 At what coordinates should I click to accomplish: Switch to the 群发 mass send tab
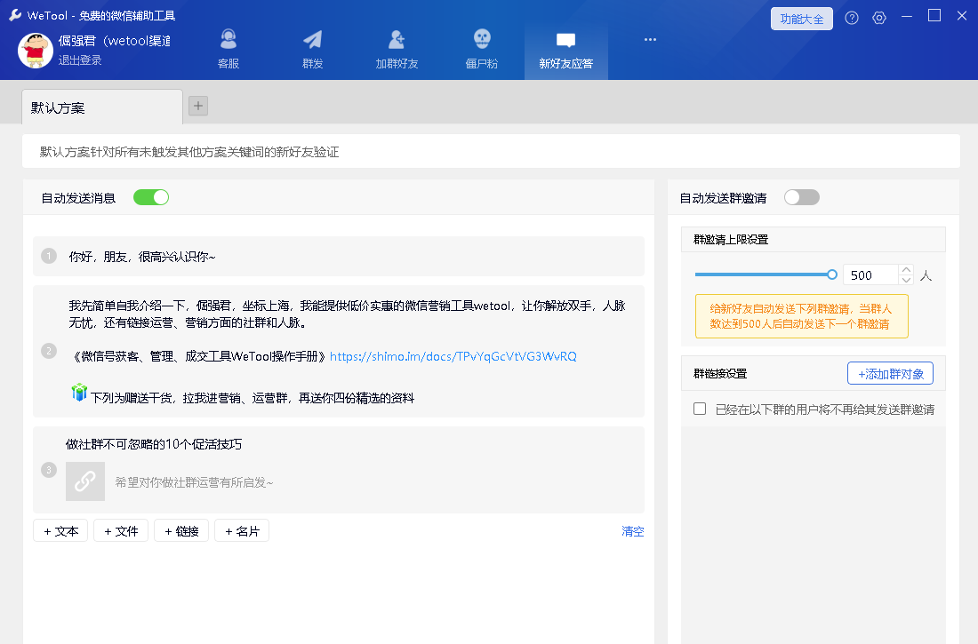[x=312, y=50]
